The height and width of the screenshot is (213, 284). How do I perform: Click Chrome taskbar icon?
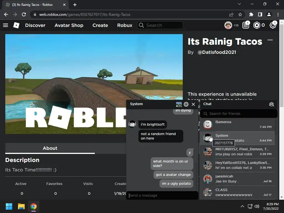click(x=34, y=206)
